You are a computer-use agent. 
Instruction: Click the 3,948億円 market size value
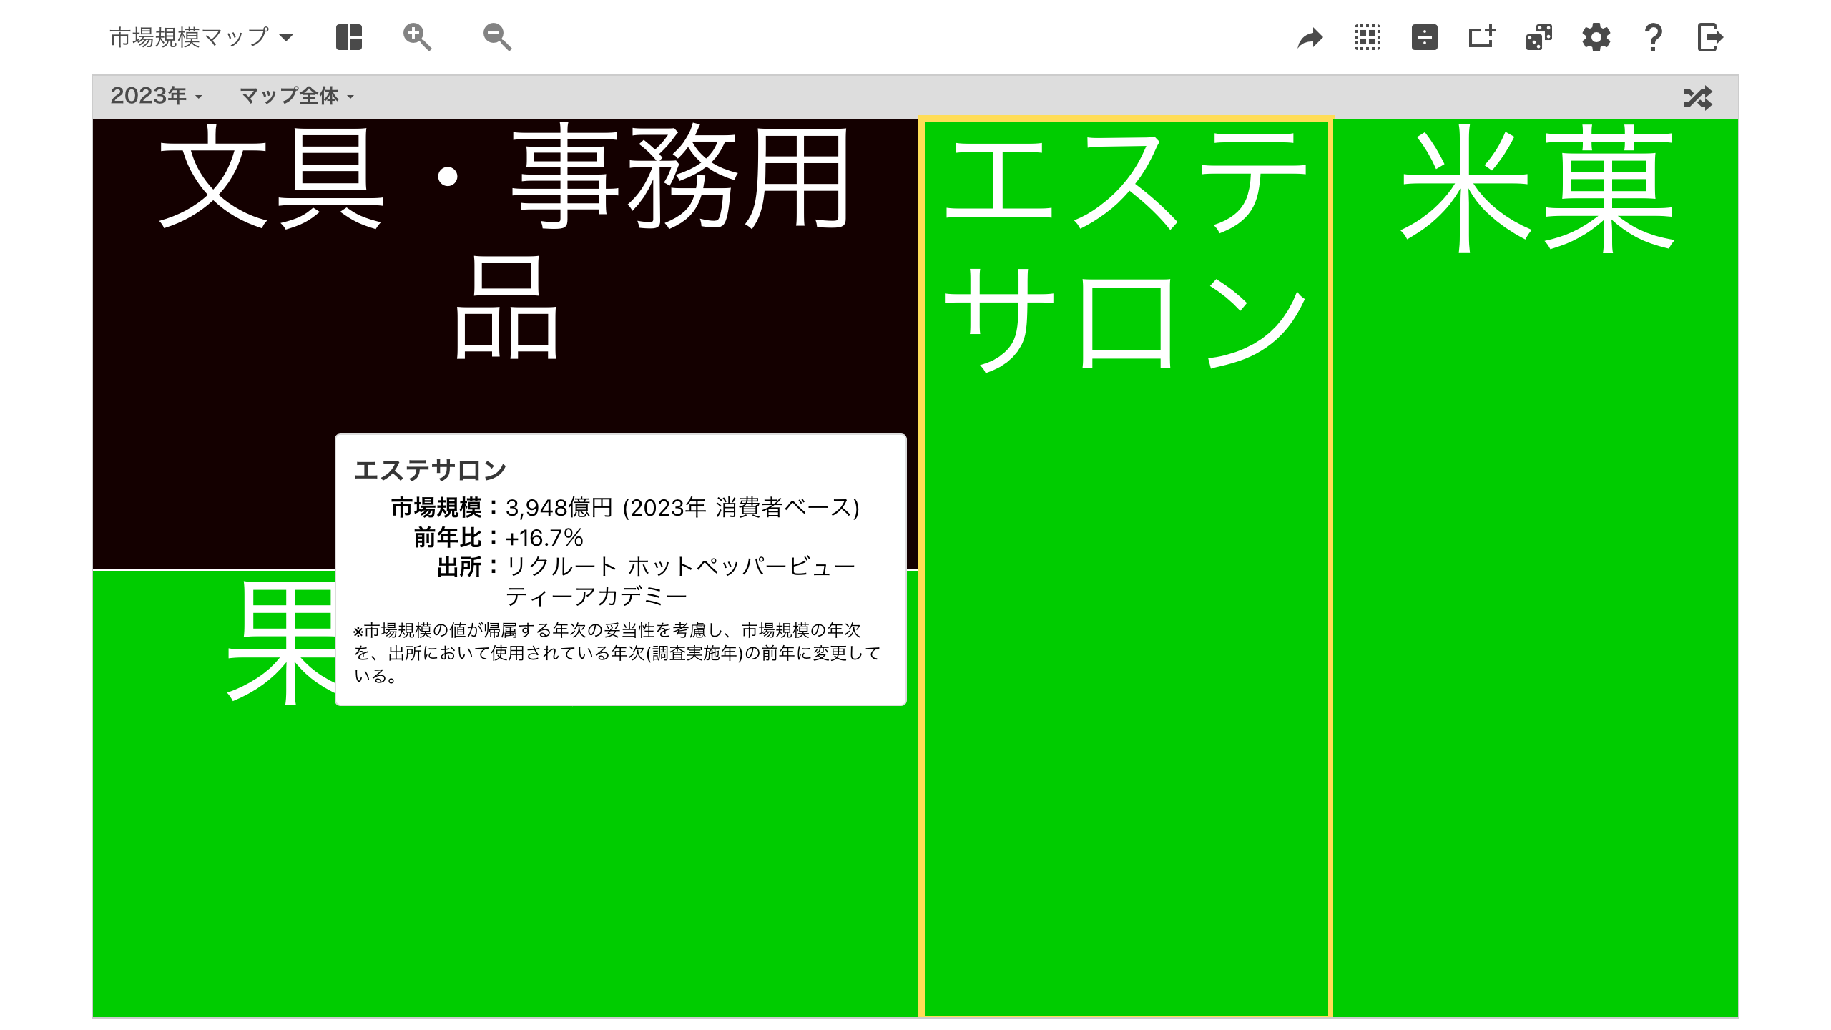[559, 508]
